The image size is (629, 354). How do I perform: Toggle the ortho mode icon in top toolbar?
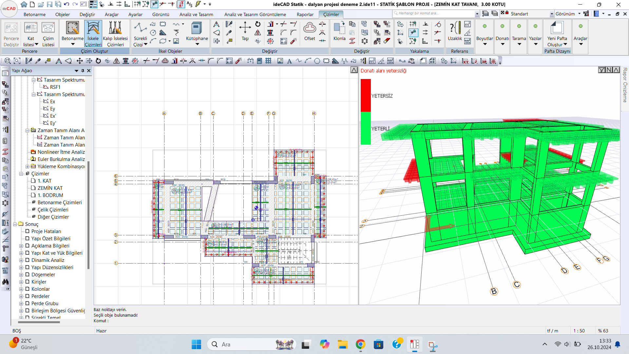[127, 4]
